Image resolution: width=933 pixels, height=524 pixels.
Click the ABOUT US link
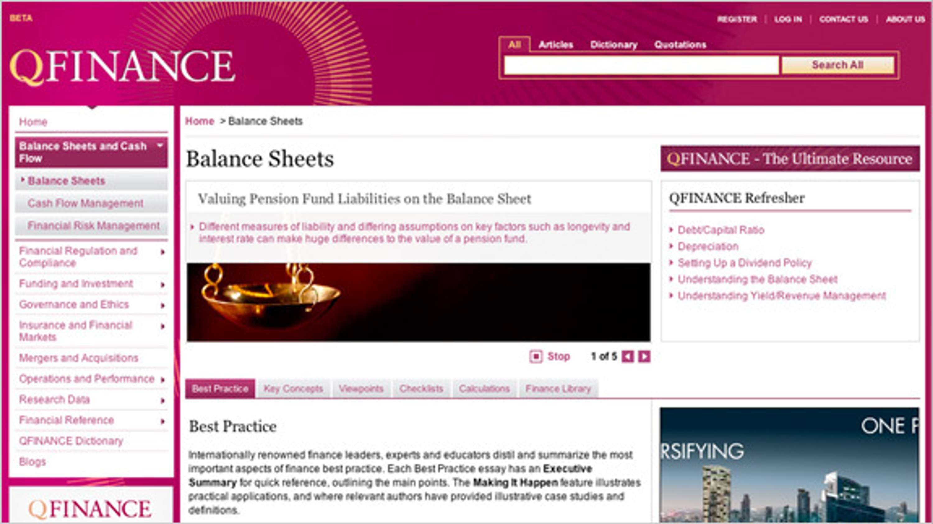click(905, 19)
